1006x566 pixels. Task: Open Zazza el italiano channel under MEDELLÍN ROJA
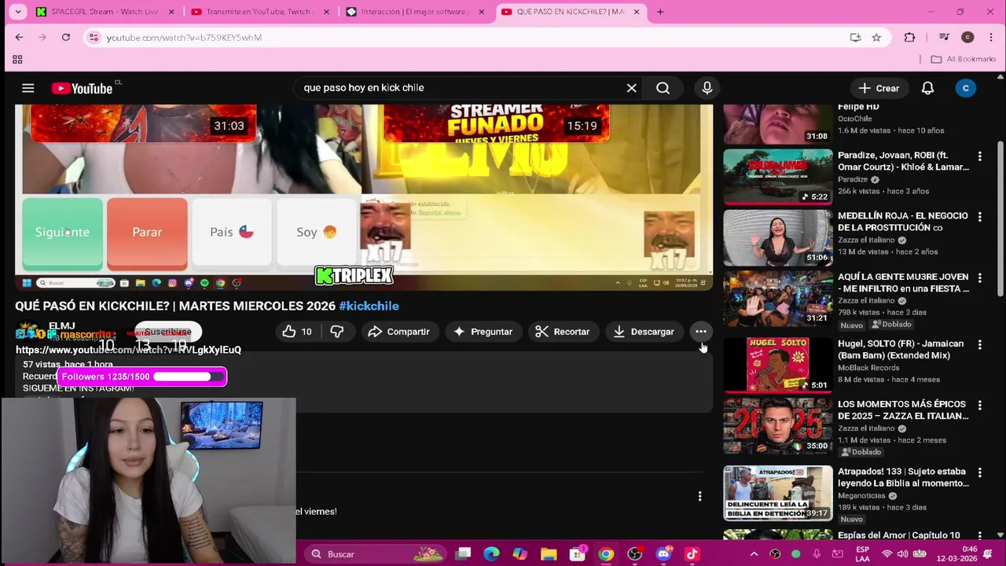pyautogui.click(x=866, y=240)
